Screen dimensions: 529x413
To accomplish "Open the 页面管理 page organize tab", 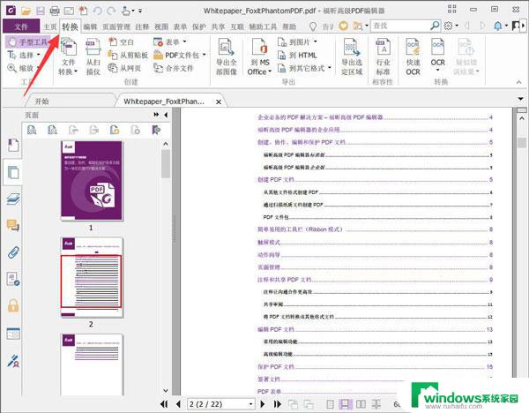I will click(x=116, y=26).
